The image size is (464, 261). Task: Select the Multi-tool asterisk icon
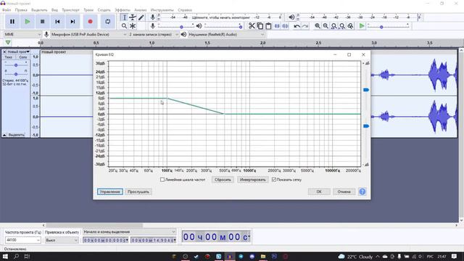pyautogui.click(x=133, y=26)
